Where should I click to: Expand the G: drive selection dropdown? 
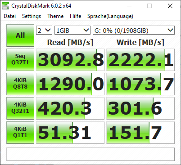coord(134,30)
